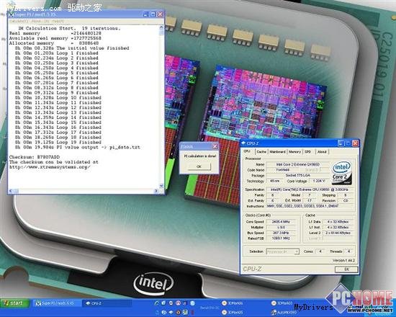Launch 3DMark03 shortcut icon

pyautogui.click(x=282, y=303)
